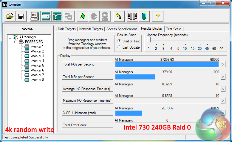Viewport: 232px width, 142px height.
Task: Click the Iometer title bar logo
Action: coord(5,4)
